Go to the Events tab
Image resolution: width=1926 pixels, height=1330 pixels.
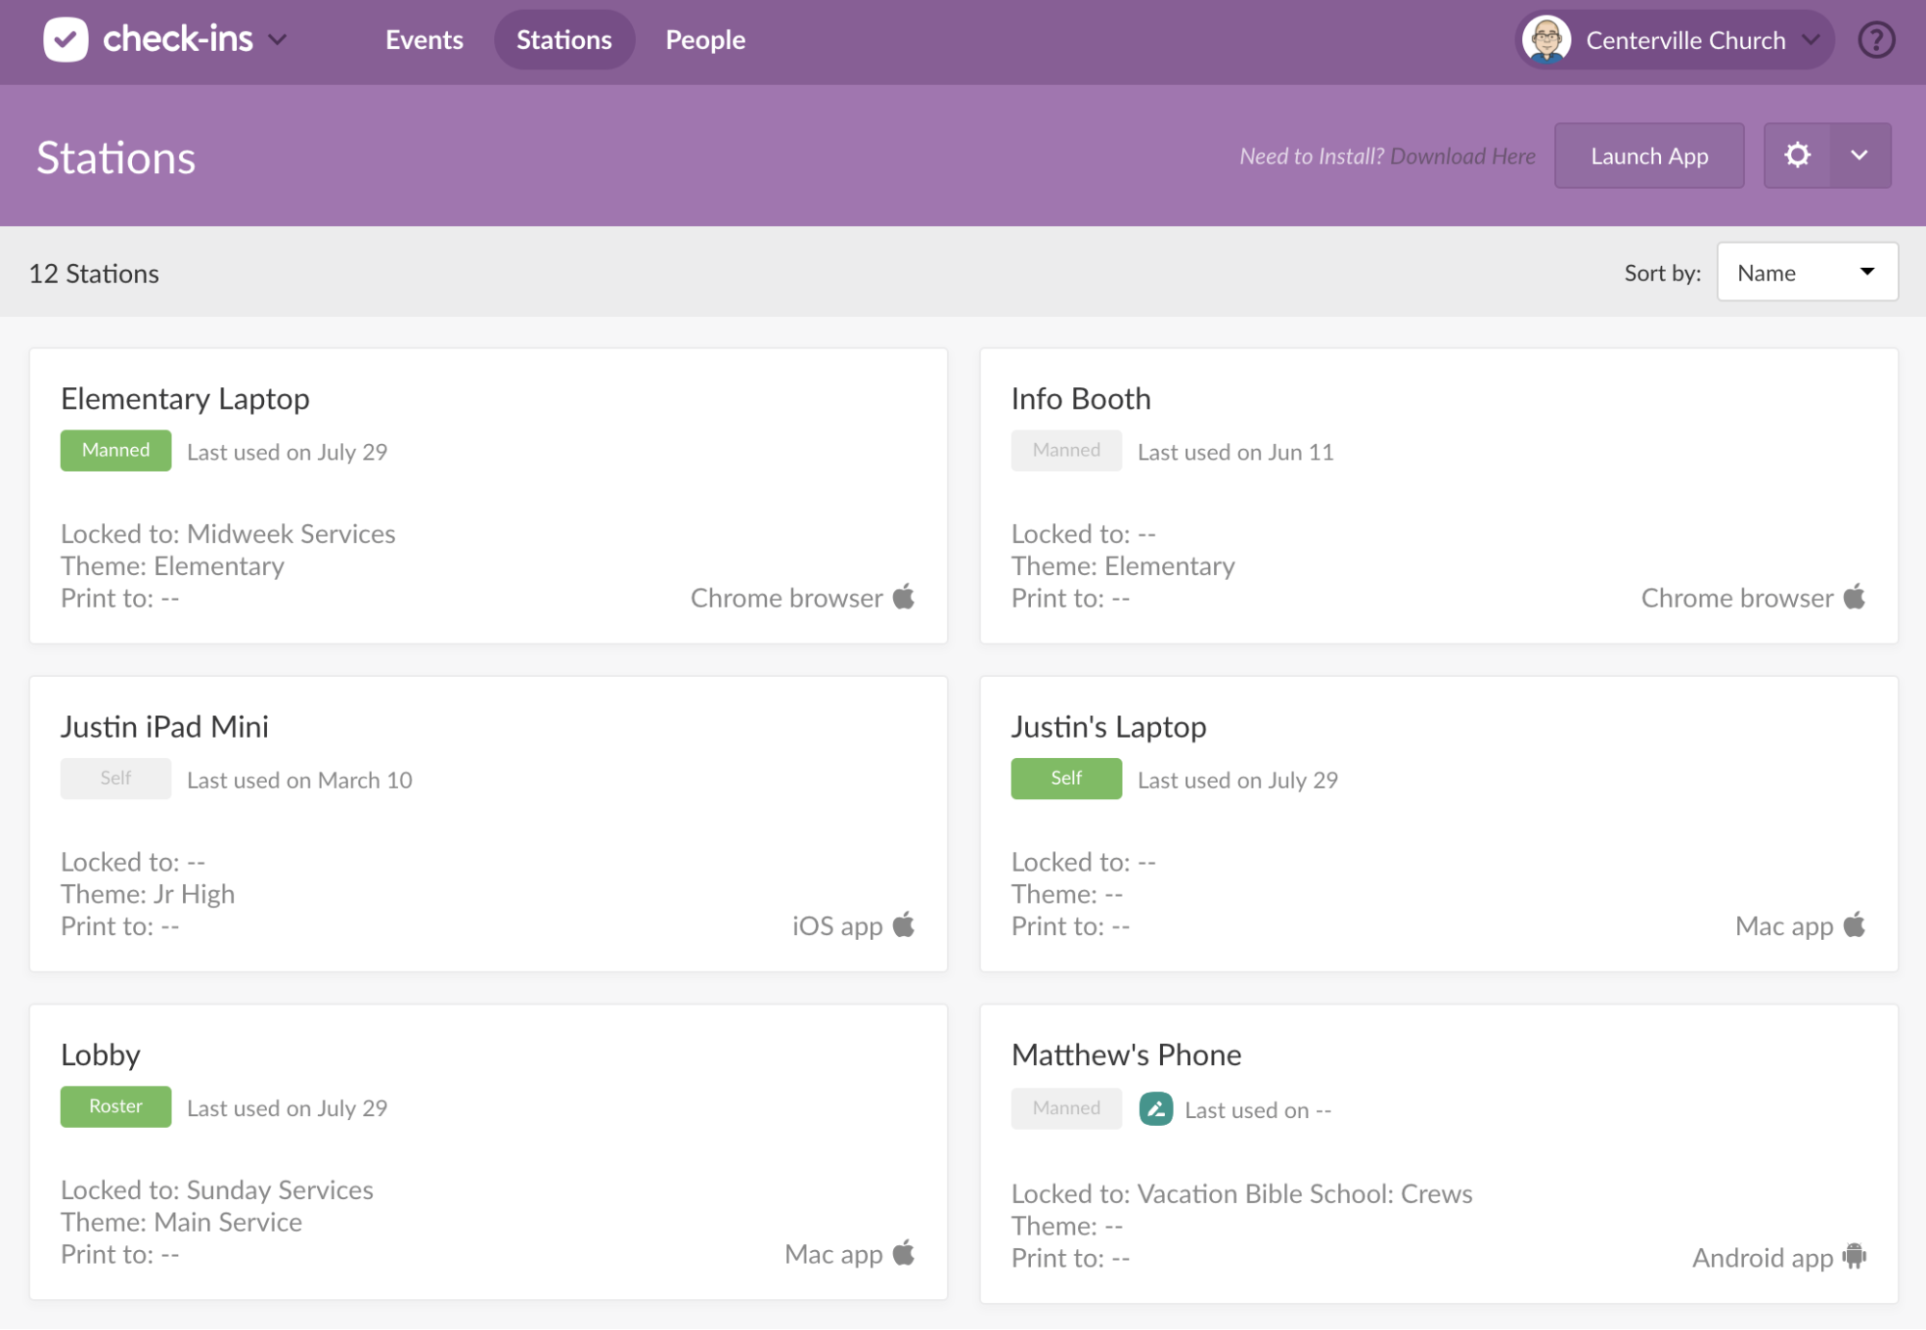424,39
